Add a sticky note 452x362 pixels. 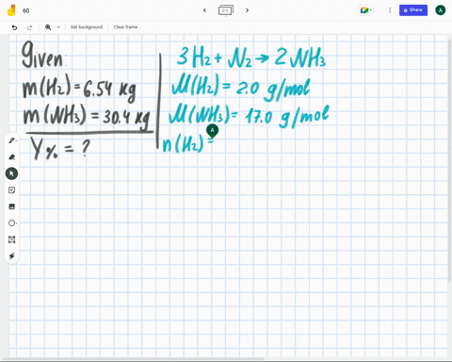11,190
